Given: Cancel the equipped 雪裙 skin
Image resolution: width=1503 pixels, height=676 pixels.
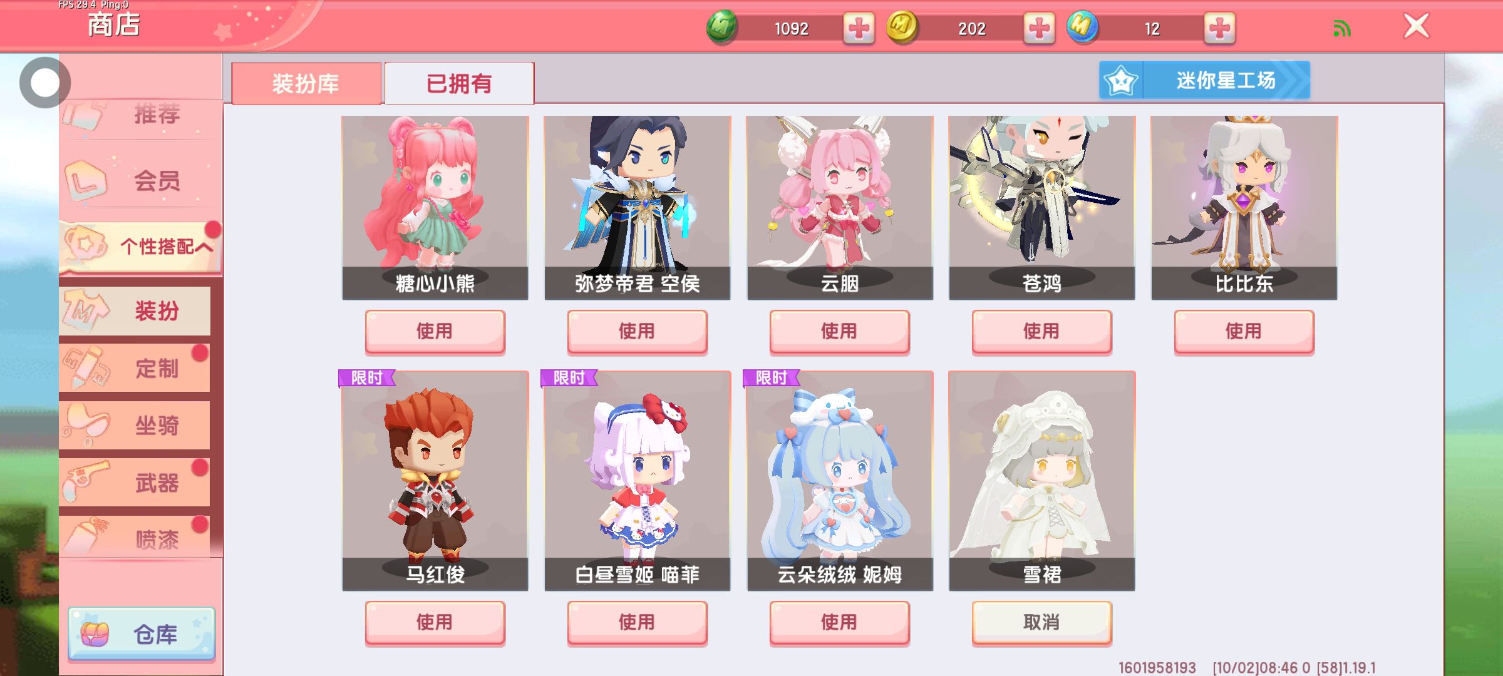Looking at the screenshot, I should [x=1041, y=622].
